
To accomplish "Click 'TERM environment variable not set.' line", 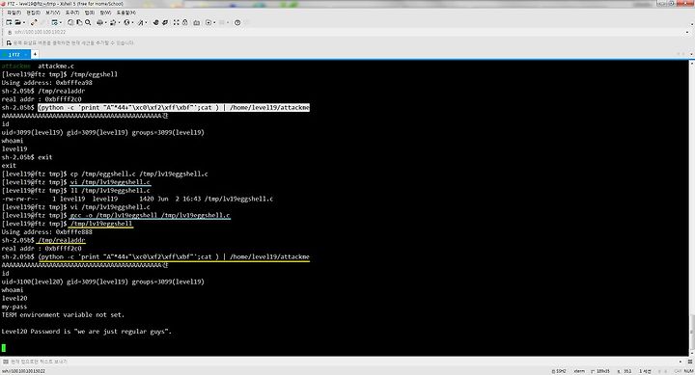I will [x=63, y=315].
